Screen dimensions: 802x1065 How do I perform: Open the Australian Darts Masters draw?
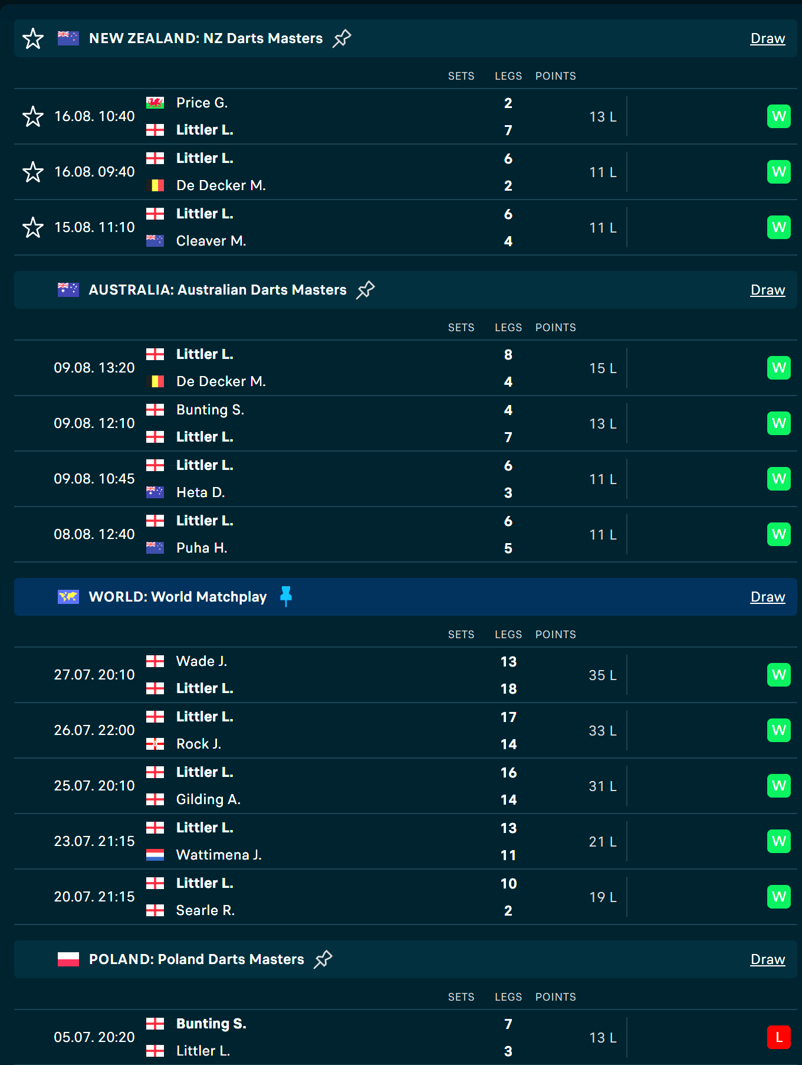click(x=767, y=290)
